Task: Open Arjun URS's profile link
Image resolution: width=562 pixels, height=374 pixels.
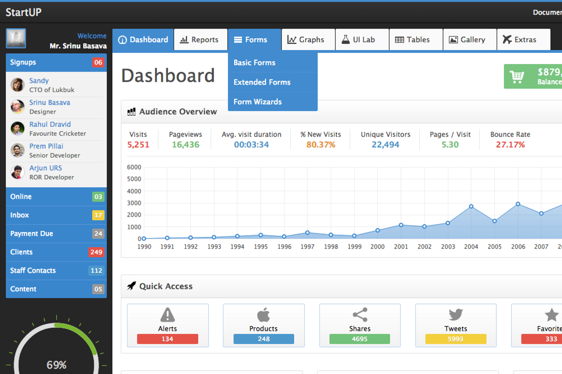Action: coord(45,168)
